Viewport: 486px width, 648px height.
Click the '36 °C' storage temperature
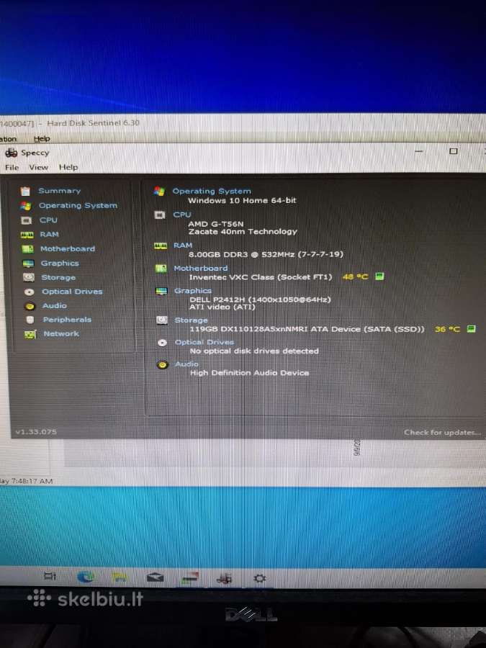(447, 329)
